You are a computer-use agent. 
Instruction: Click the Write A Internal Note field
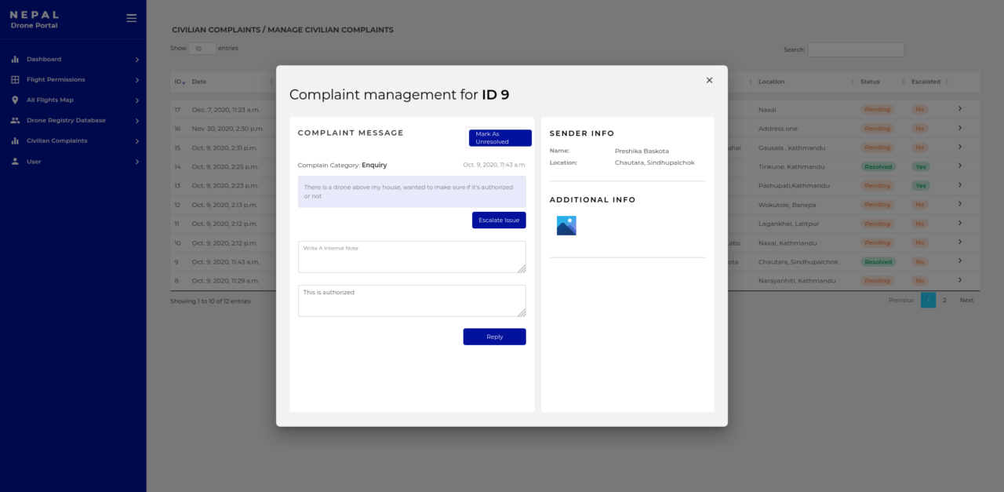click(411, 257)
